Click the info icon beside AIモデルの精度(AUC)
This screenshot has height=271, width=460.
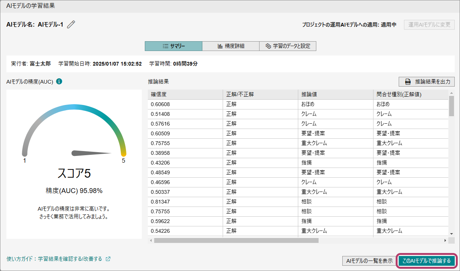coord(59,81)
